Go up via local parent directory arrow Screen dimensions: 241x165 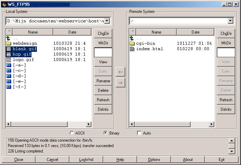8,38
